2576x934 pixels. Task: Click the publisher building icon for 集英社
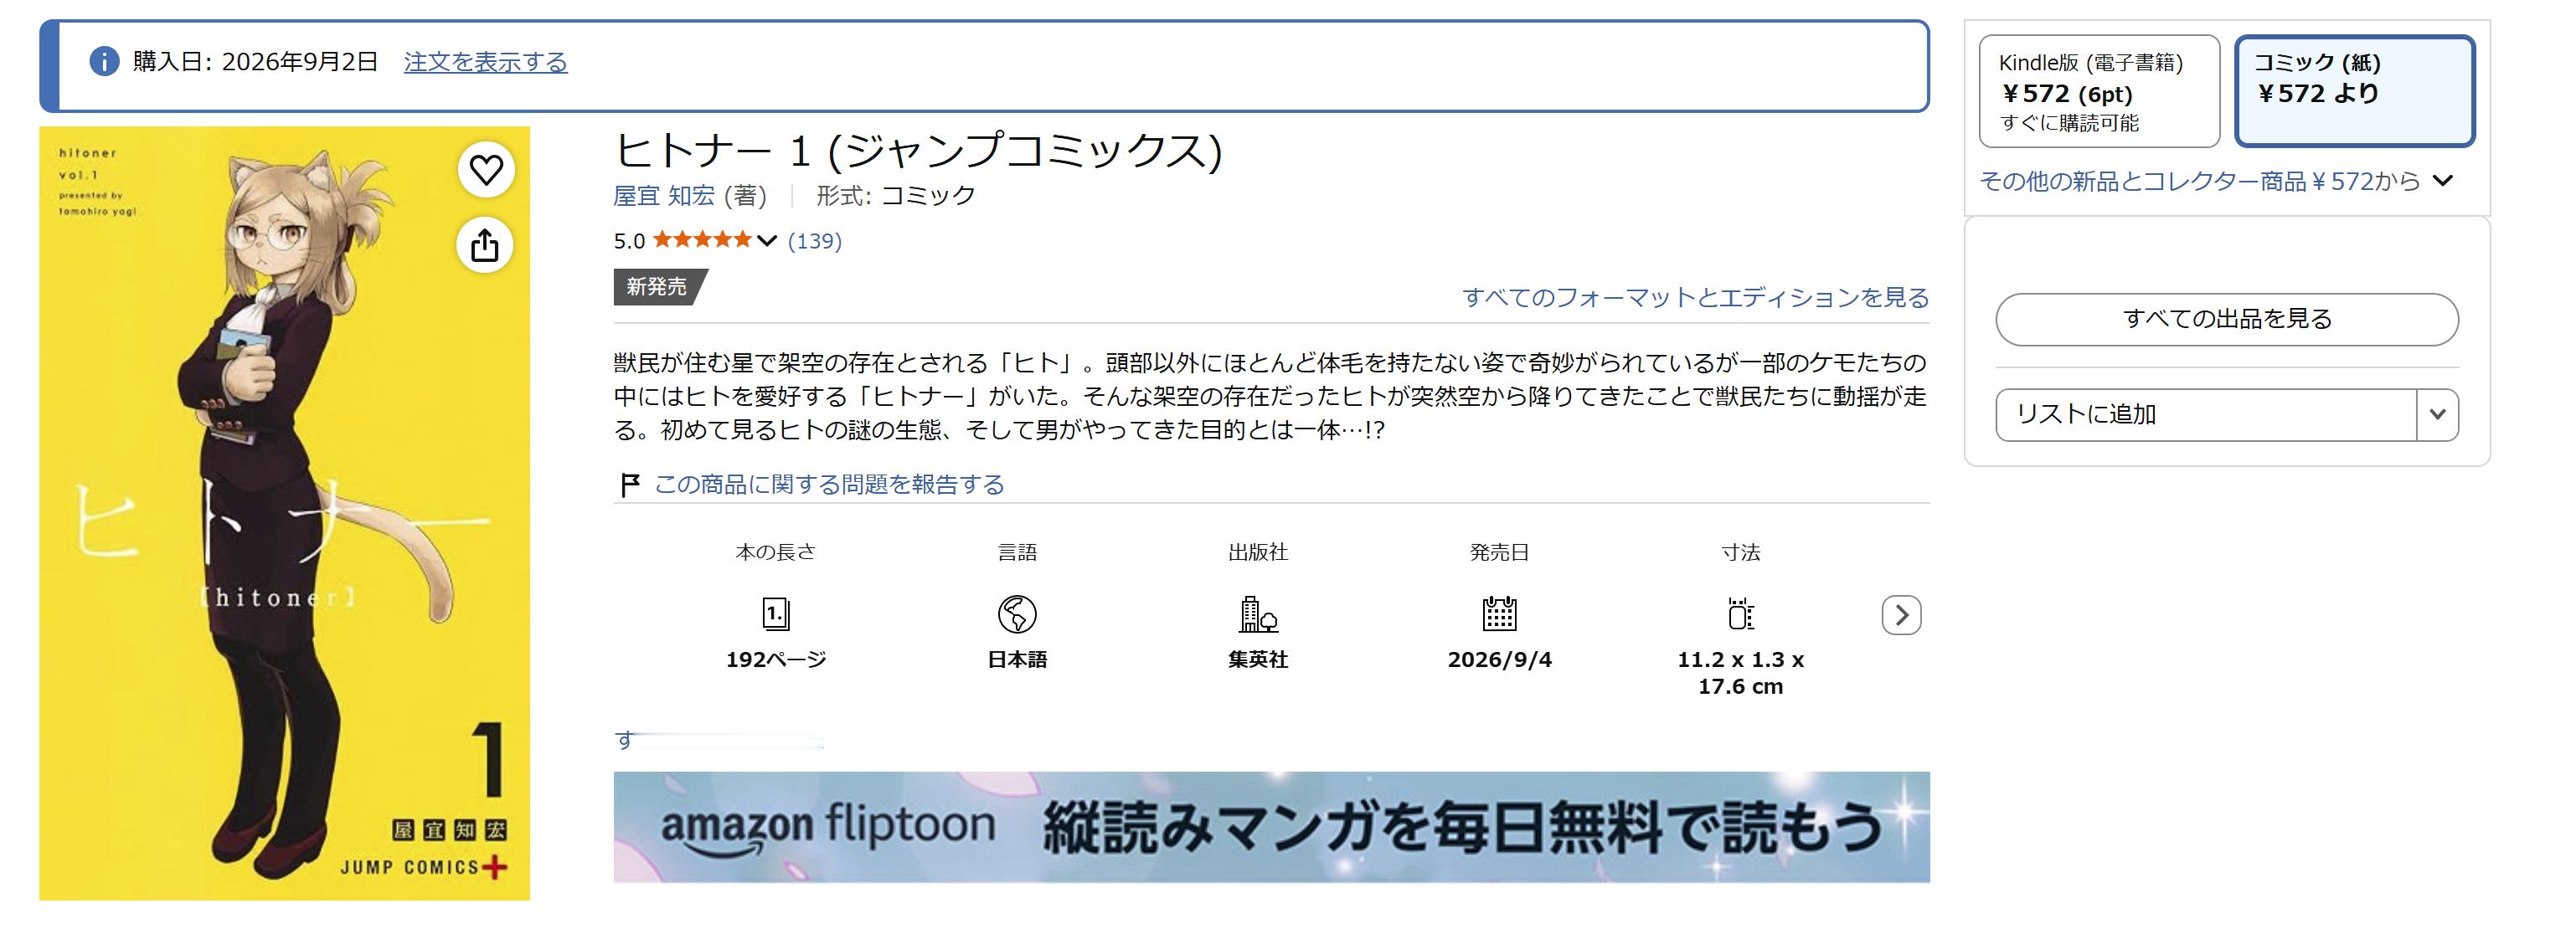click(x=1258, y=614)
